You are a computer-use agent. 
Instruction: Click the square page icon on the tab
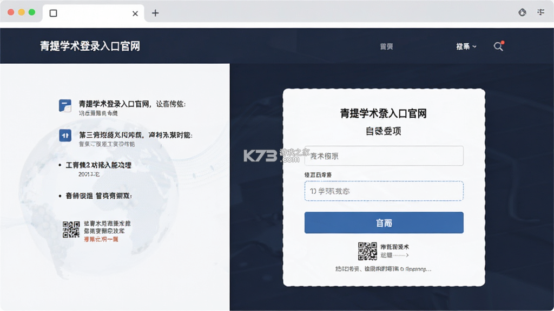pyautogui.click(x=54, y=13)
